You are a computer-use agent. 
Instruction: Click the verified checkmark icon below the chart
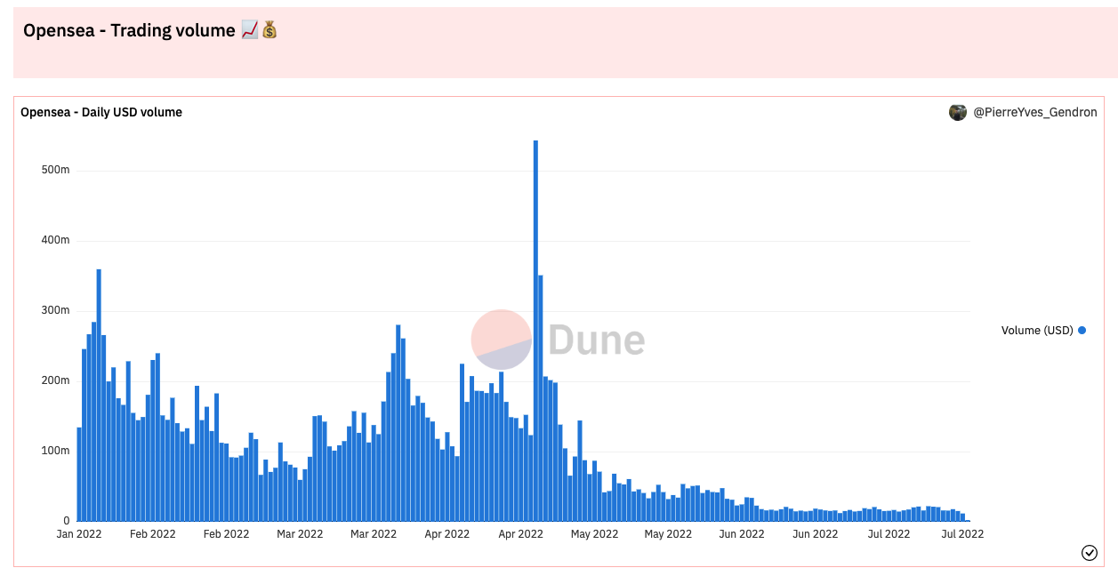[1090, 553]
